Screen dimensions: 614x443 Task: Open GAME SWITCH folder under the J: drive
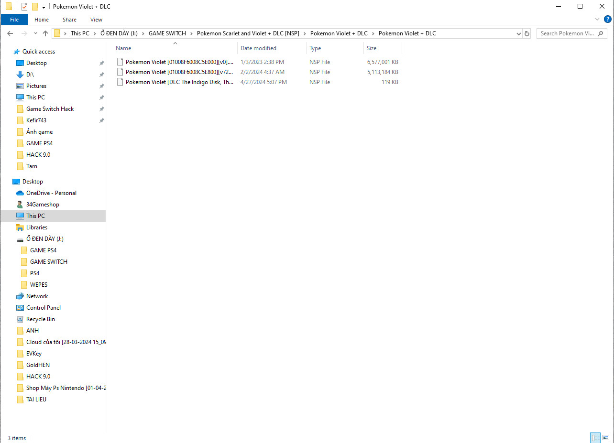click(49, 262)
